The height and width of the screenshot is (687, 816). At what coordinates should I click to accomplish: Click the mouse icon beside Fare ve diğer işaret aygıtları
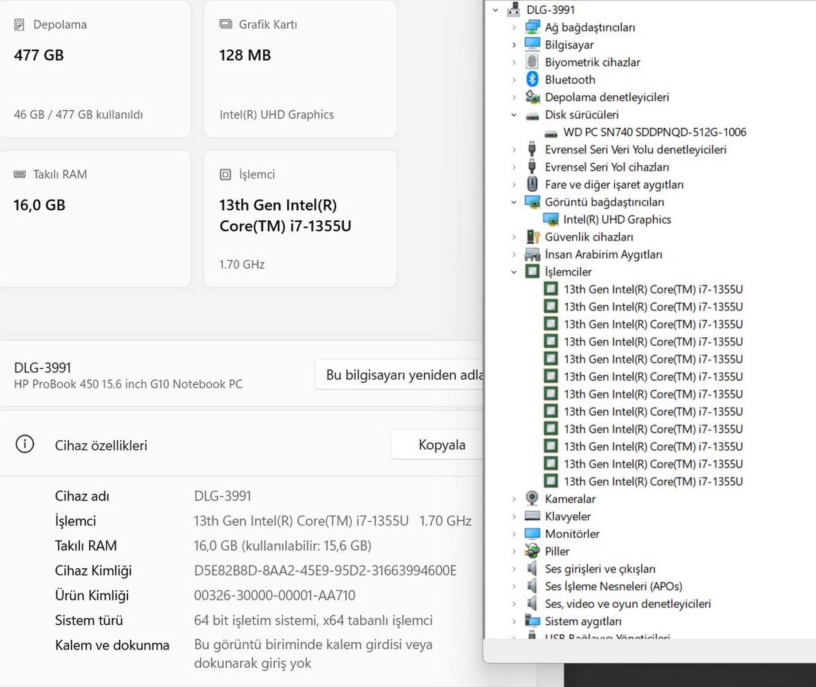click(x=532, y=184)
